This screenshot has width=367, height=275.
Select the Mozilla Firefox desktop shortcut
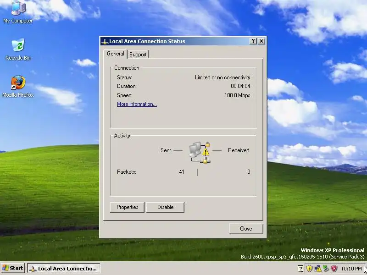(18, 86)
